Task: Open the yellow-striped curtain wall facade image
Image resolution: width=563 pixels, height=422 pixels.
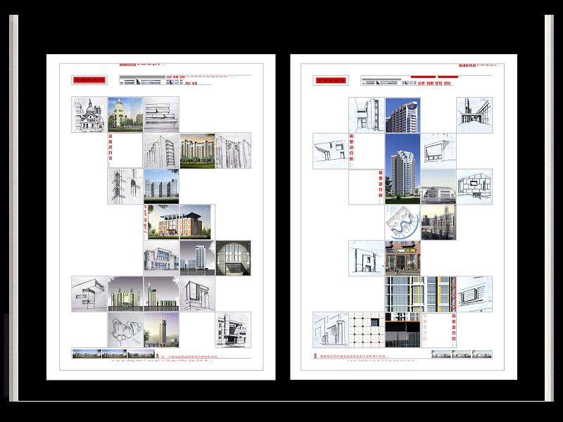Action: point(420,294)
